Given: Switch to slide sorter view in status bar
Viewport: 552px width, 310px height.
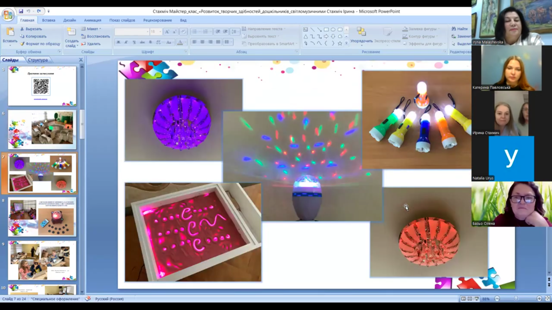Looking at the screenshot, I should pyautogui.click(x=470, y=299).
